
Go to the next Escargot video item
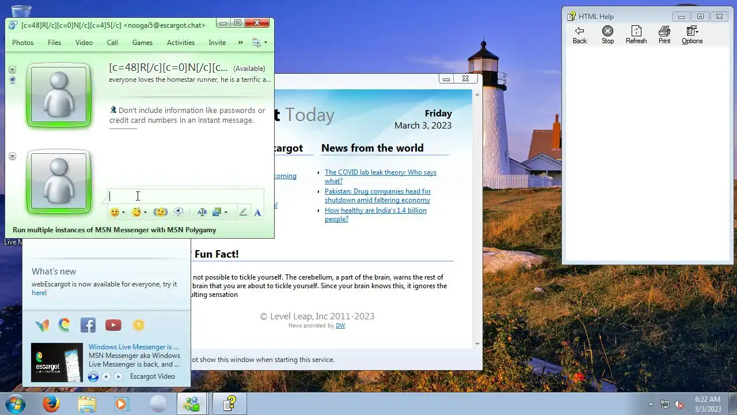[x=118, y=376]
